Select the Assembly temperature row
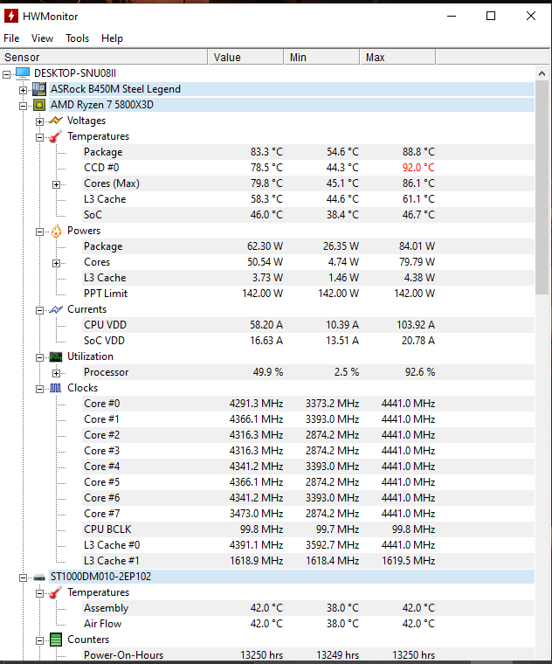The width and height of the screenshot is (552, 664). pos(308,608)
